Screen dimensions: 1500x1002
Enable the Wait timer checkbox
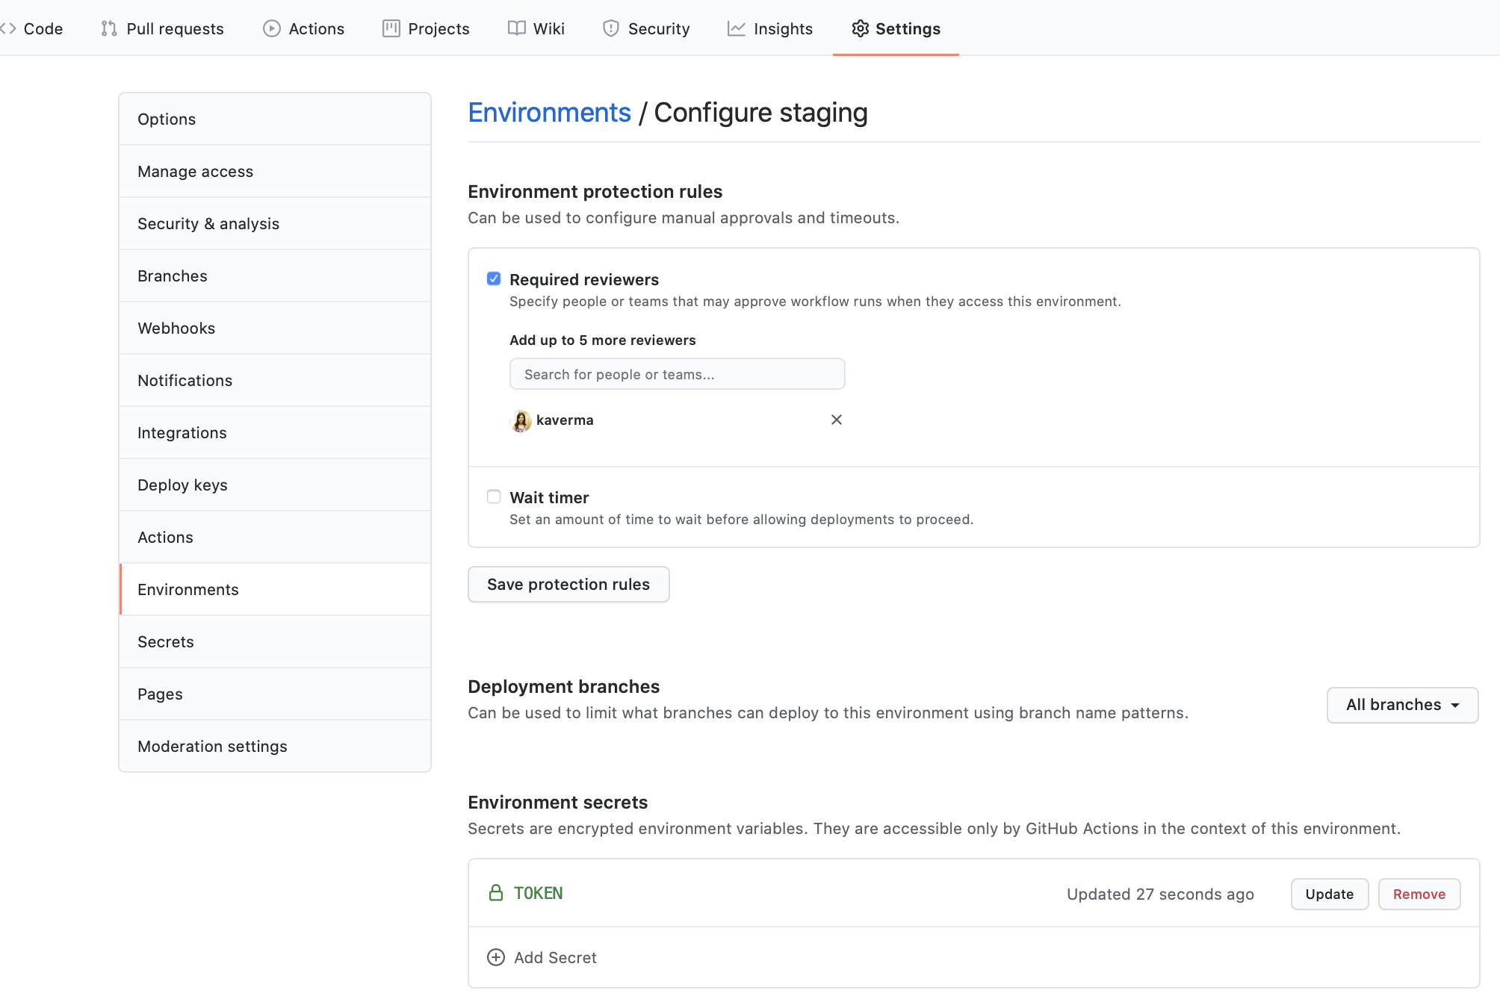(494, 497)
